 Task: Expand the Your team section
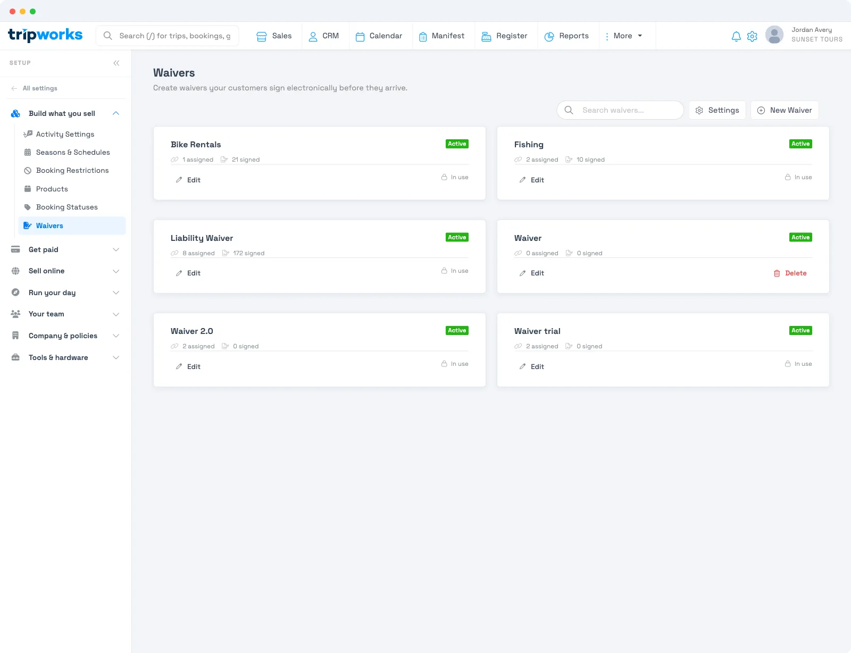pos(116,314)
